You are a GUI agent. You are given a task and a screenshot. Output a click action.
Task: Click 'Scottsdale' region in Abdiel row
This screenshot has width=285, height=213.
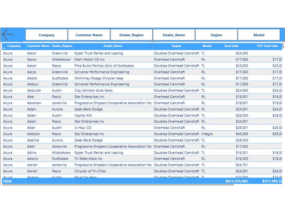[60, 78]
